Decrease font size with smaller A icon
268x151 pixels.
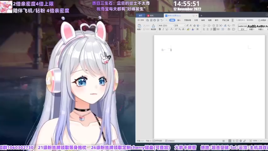pyautogui.click(x=191, y=26)
